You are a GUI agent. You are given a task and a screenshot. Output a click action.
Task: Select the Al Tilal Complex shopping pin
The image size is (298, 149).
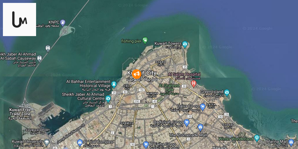80,143
